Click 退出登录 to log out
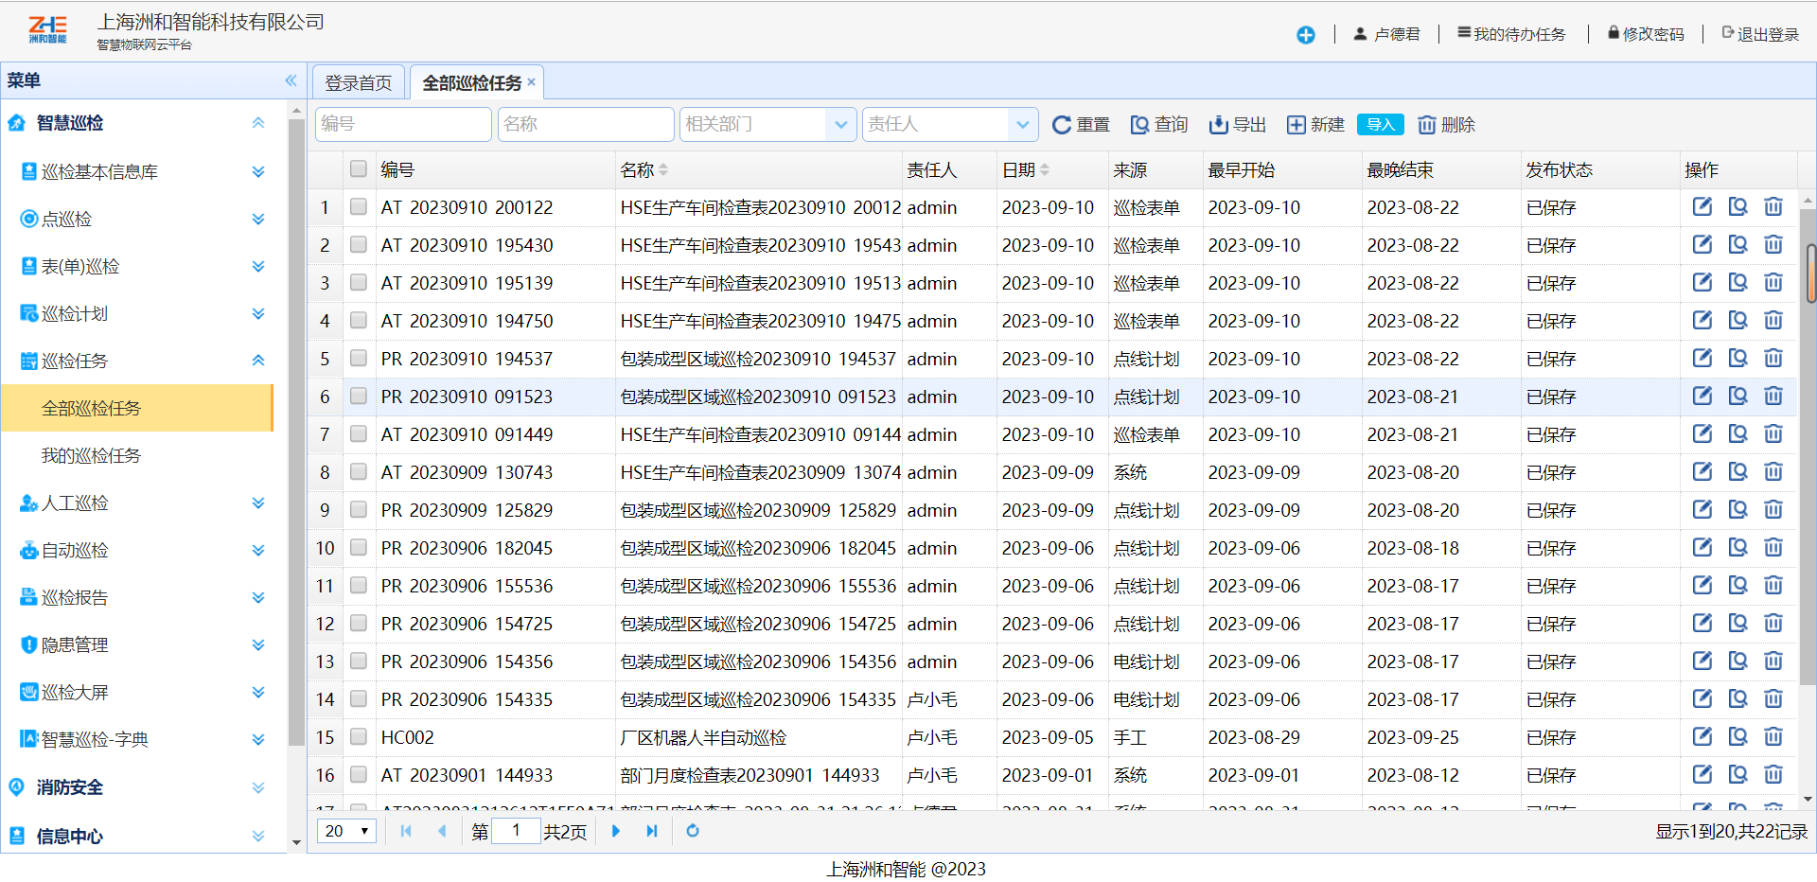The width and height of the screenshot is (1817, 882). coord(1760,34)
